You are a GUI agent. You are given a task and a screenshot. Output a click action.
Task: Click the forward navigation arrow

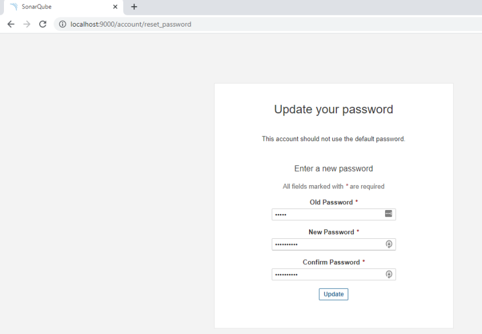26,24
